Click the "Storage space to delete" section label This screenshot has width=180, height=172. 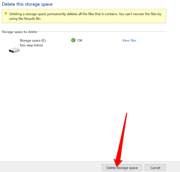tap(19, 32)
